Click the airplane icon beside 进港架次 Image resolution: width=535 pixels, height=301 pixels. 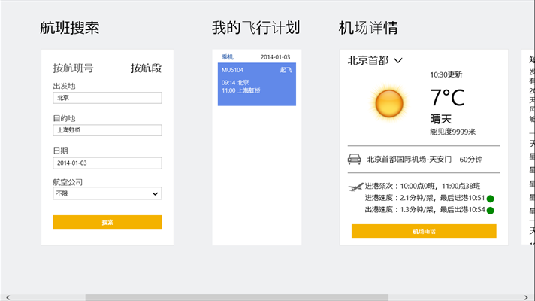355,187
